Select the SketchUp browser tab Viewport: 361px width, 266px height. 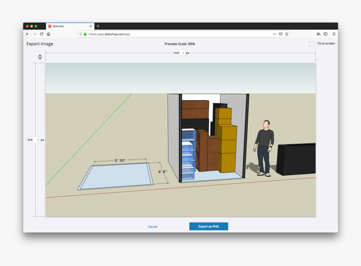point(67,26)
